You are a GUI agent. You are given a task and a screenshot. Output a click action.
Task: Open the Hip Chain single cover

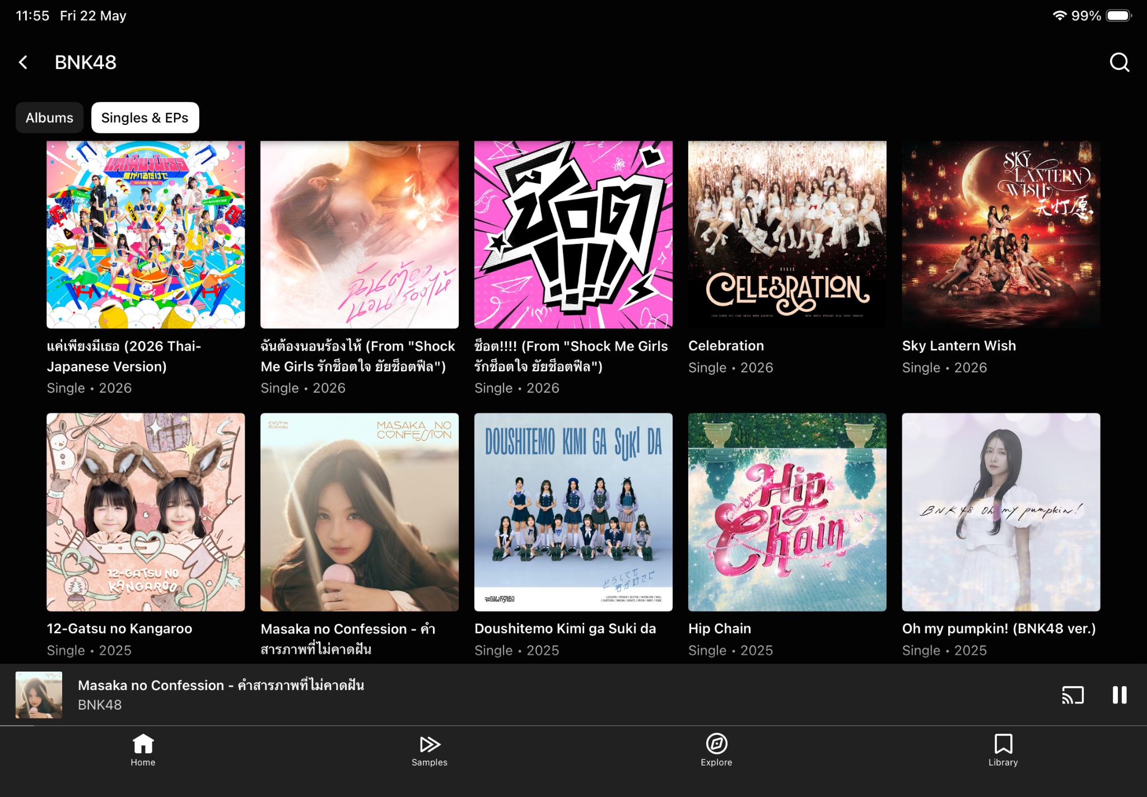point(787,512)
